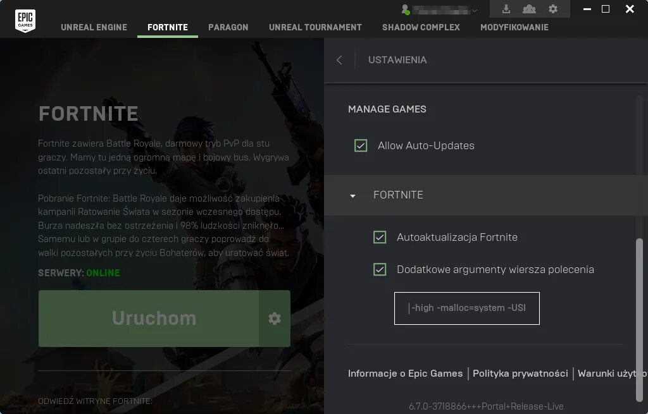Uncheck Autoaktualizacja Fortnite
Screen dimensions: 648x414
[380, 238]
